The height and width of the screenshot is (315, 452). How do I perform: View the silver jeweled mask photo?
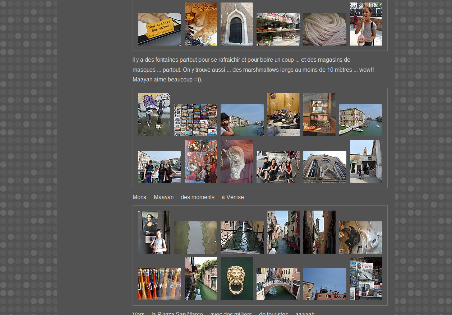pyautogui.click(x=236, y=161)
